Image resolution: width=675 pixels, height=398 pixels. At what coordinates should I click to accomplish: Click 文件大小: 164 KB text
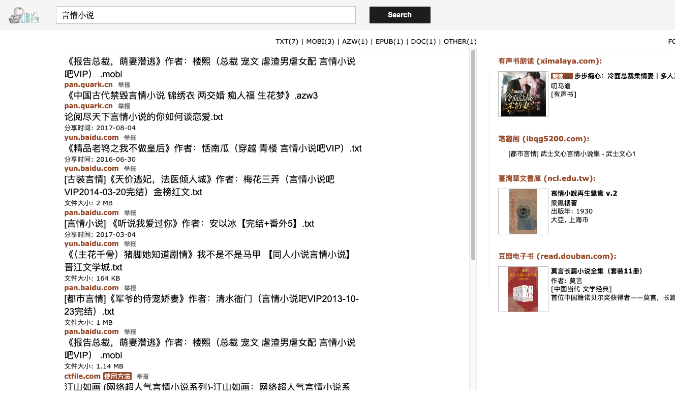pyautogui.click(x=93, y=279)
